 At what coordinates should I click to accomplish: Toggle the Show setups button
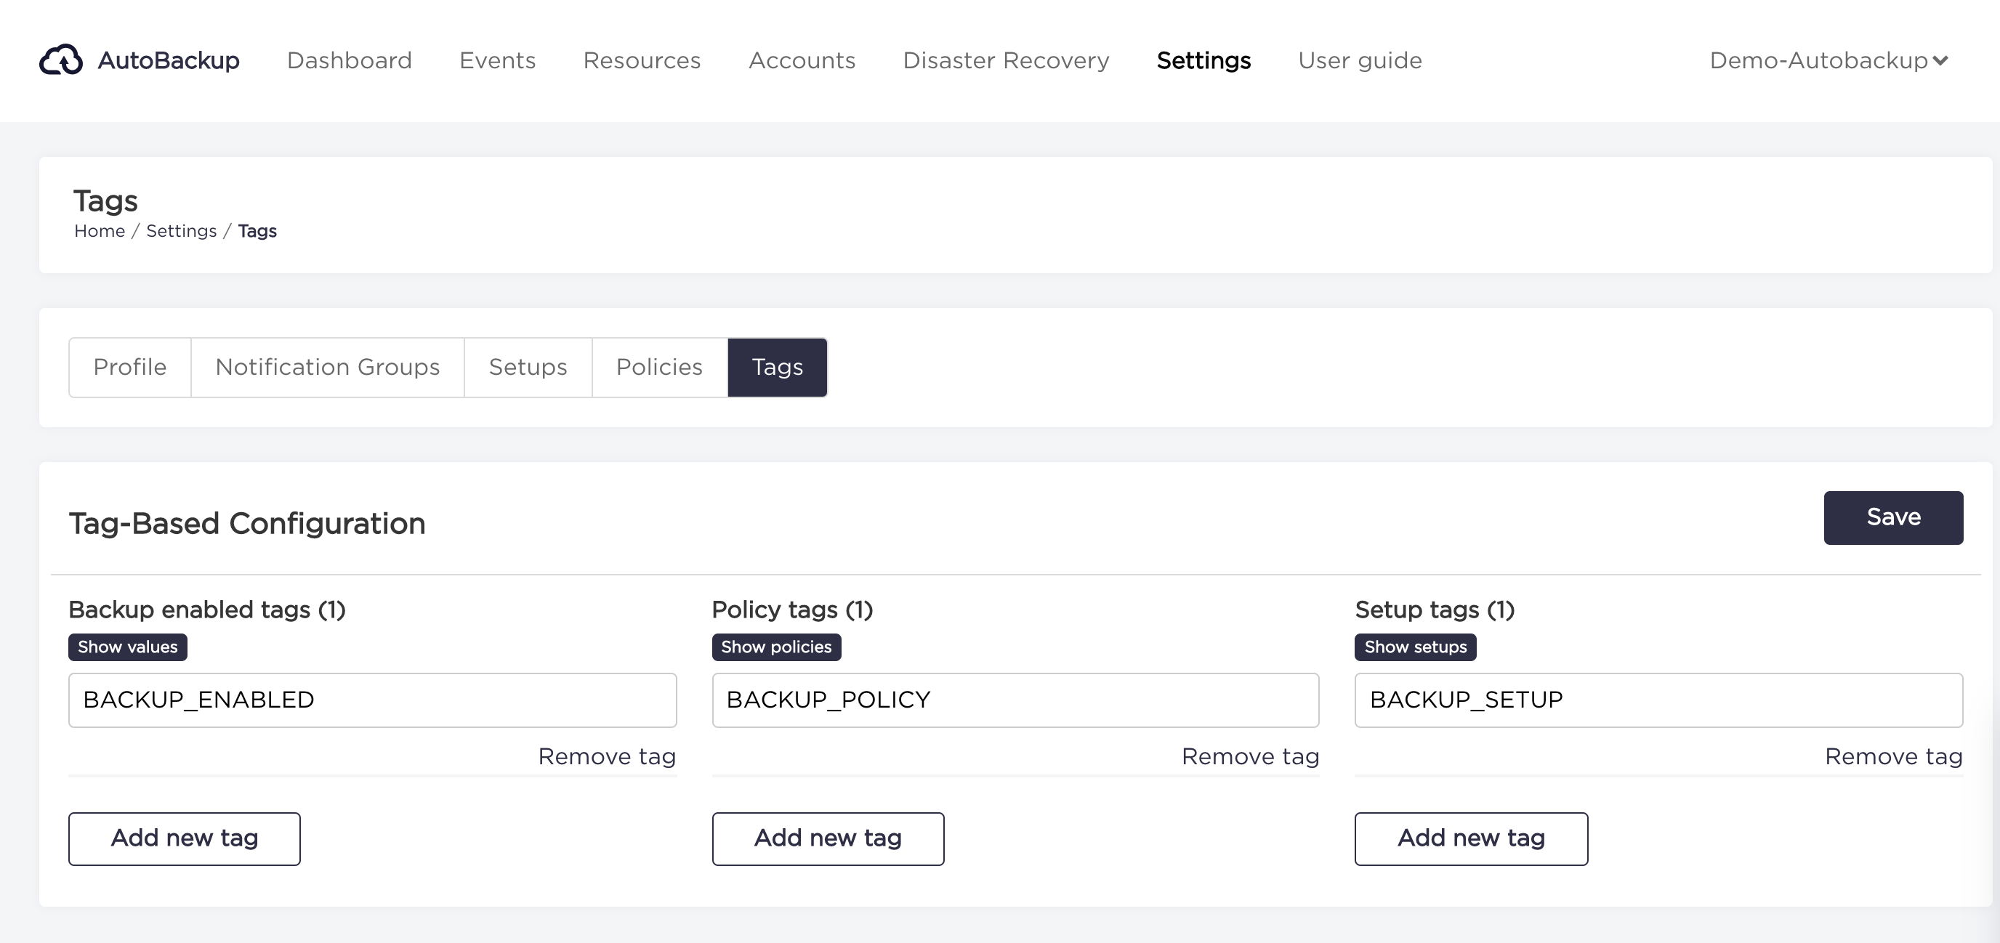tap(1414, 647)
